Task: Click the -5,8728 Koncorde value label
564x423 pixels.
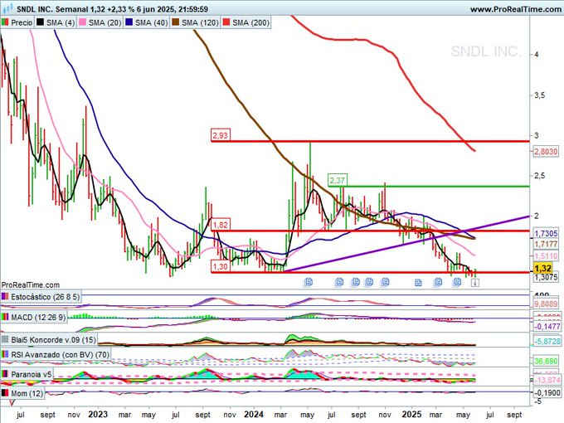Action: tap(547, 341)
